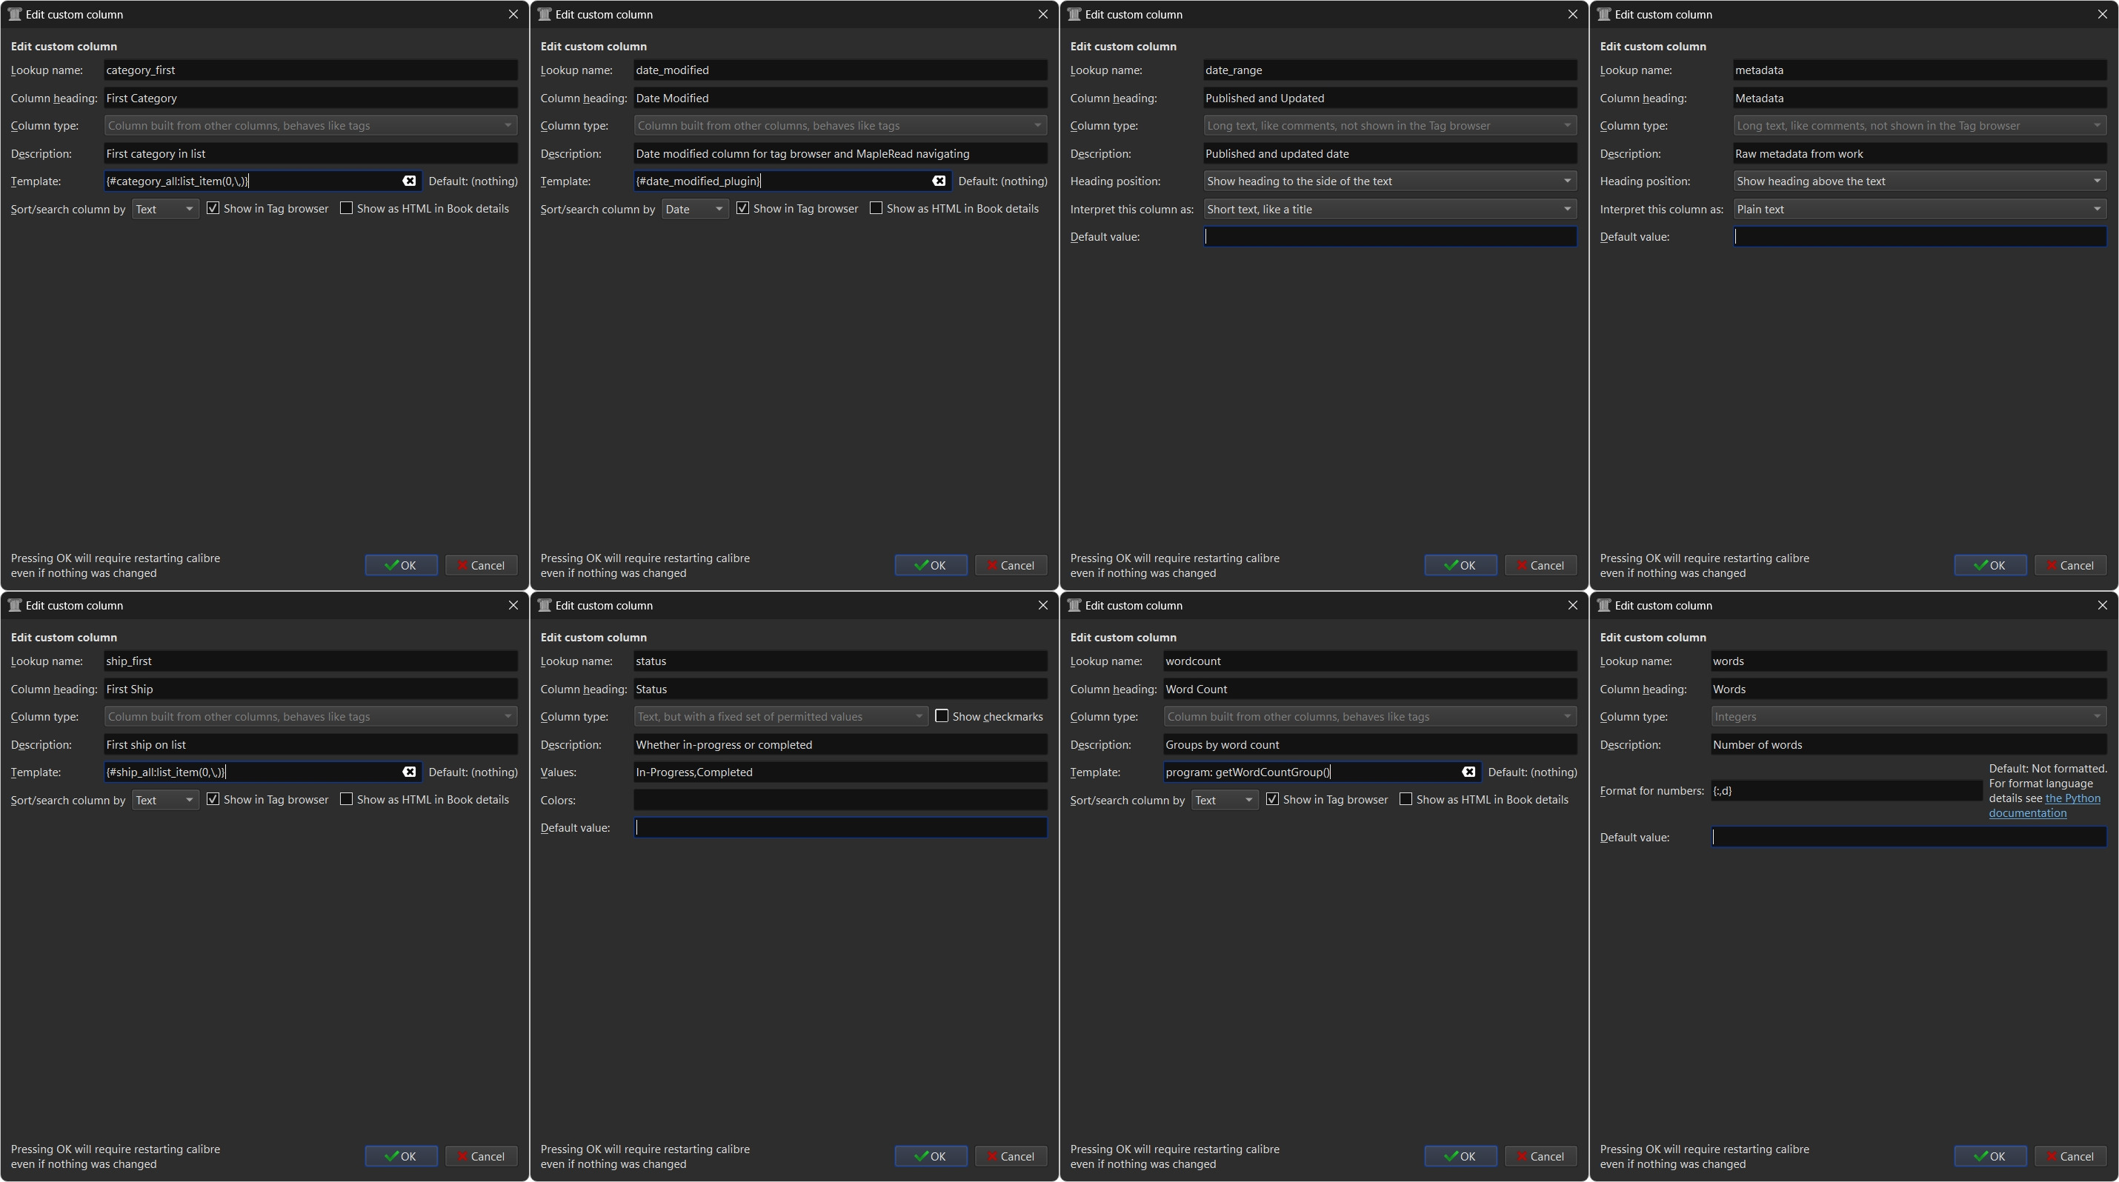The height and width of the screenshot is (1182, 2119).
Task: Cancel the date_range column dialog
Action: [1540, 564]
